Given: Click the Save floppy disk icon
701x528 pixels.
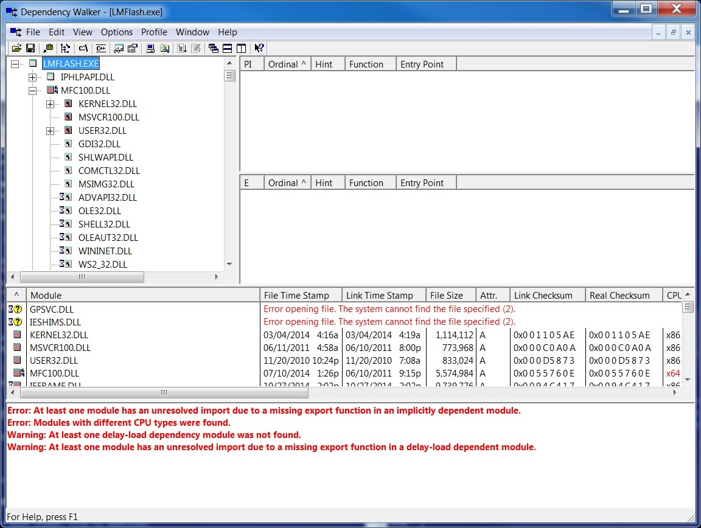Looking at the screenshot, I should point(30,48).
